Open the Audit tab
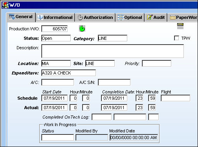The image size is (198, 147). coord(156,17)
